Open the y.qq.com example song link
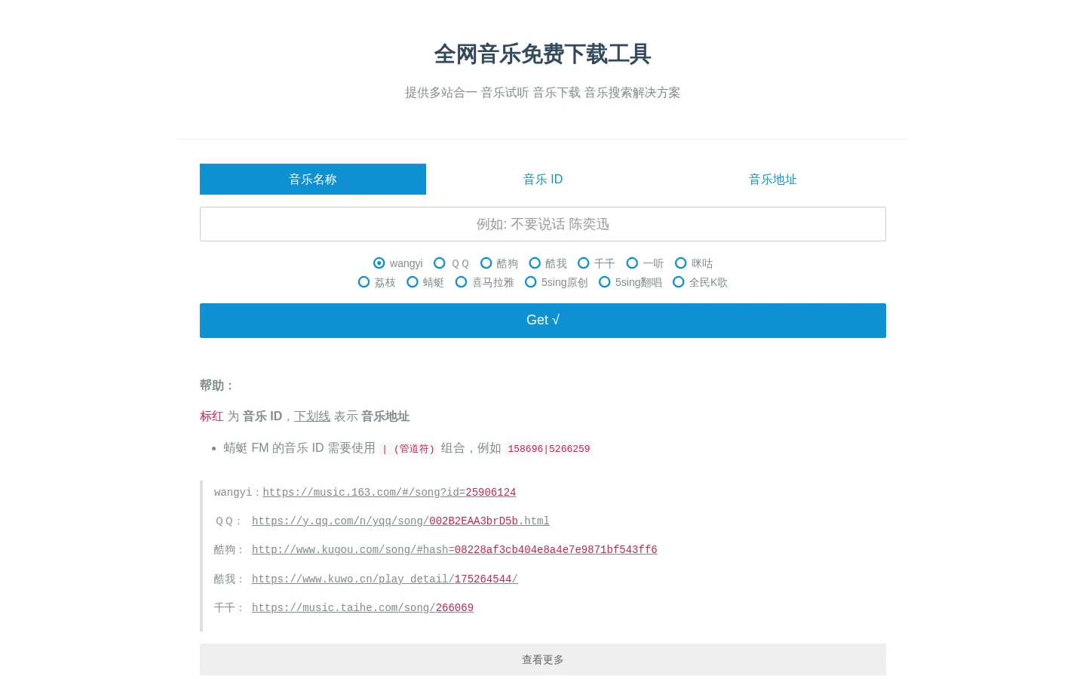 coord(400,521)
